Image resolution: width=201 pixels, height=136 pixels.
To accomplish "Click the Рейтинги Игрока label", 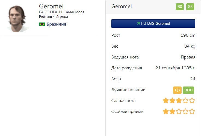I will tap(54, 17).
